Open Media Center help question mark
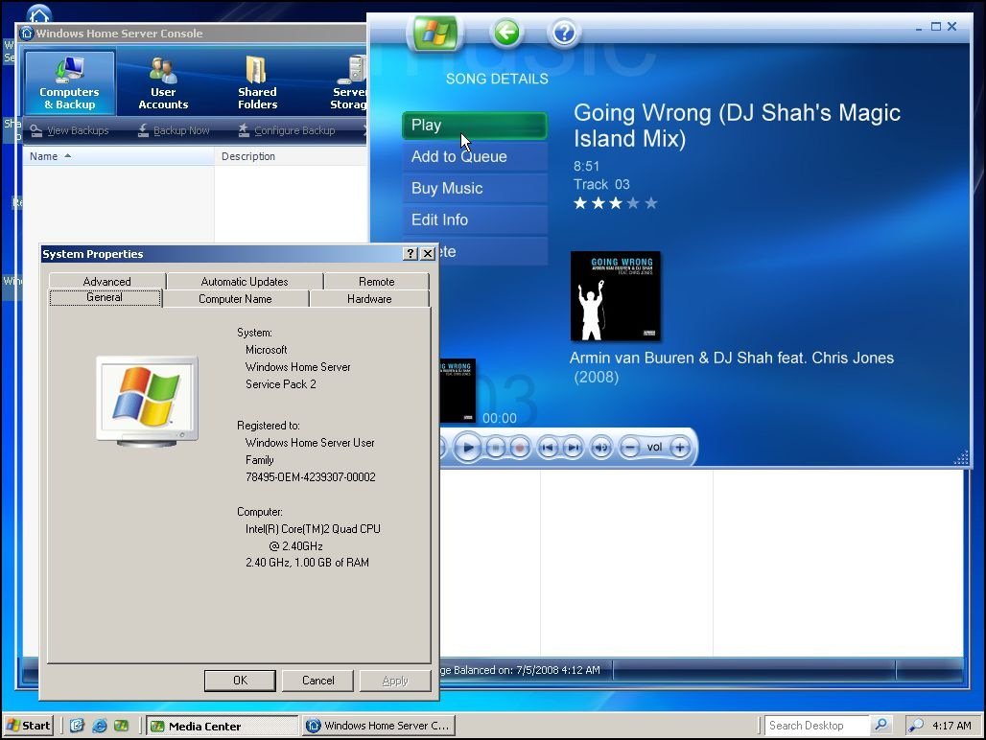Viewport: 986px width, 740px height. coord(564,32)
